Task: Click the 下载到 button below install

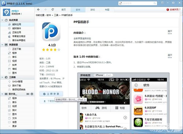Action: pyautogui.click(x=51, y=101)
